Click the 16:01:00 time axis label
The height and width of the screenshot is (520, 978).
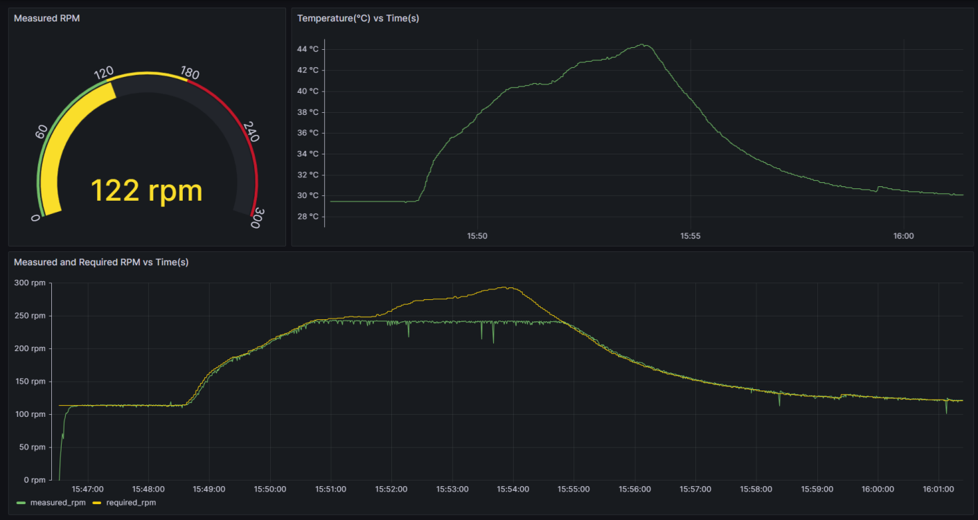point(938,489)
